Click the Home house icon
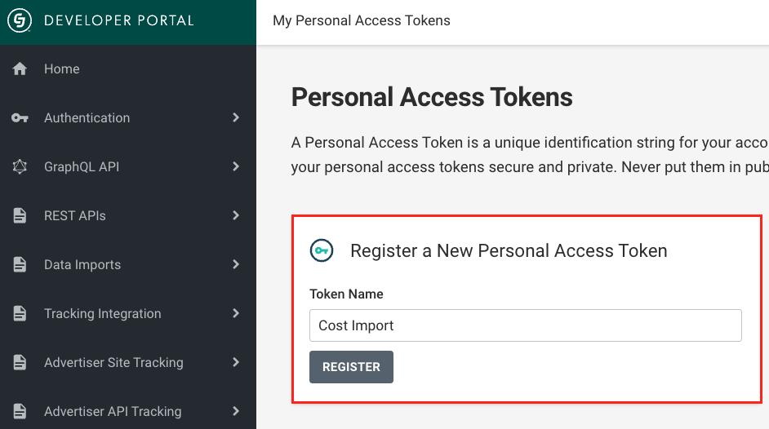Viewport: 769px width, 429px height. 20,69
